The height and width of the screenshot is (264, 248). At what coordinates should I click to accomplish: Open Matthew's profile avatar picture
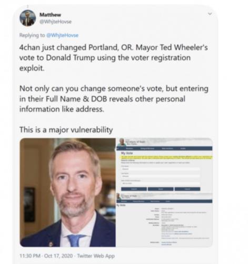27,18
